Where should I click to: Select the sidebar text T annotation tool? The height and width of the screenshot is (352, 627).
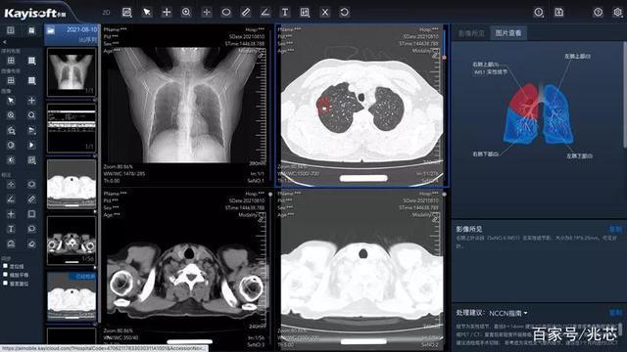[11, 229]
